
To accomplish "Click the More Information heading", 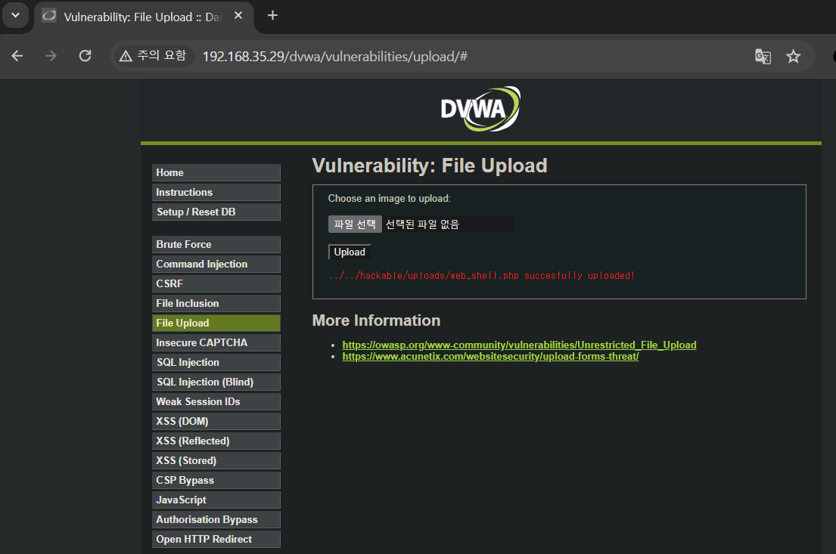I will pyautogui.click(x=377, y=320).
